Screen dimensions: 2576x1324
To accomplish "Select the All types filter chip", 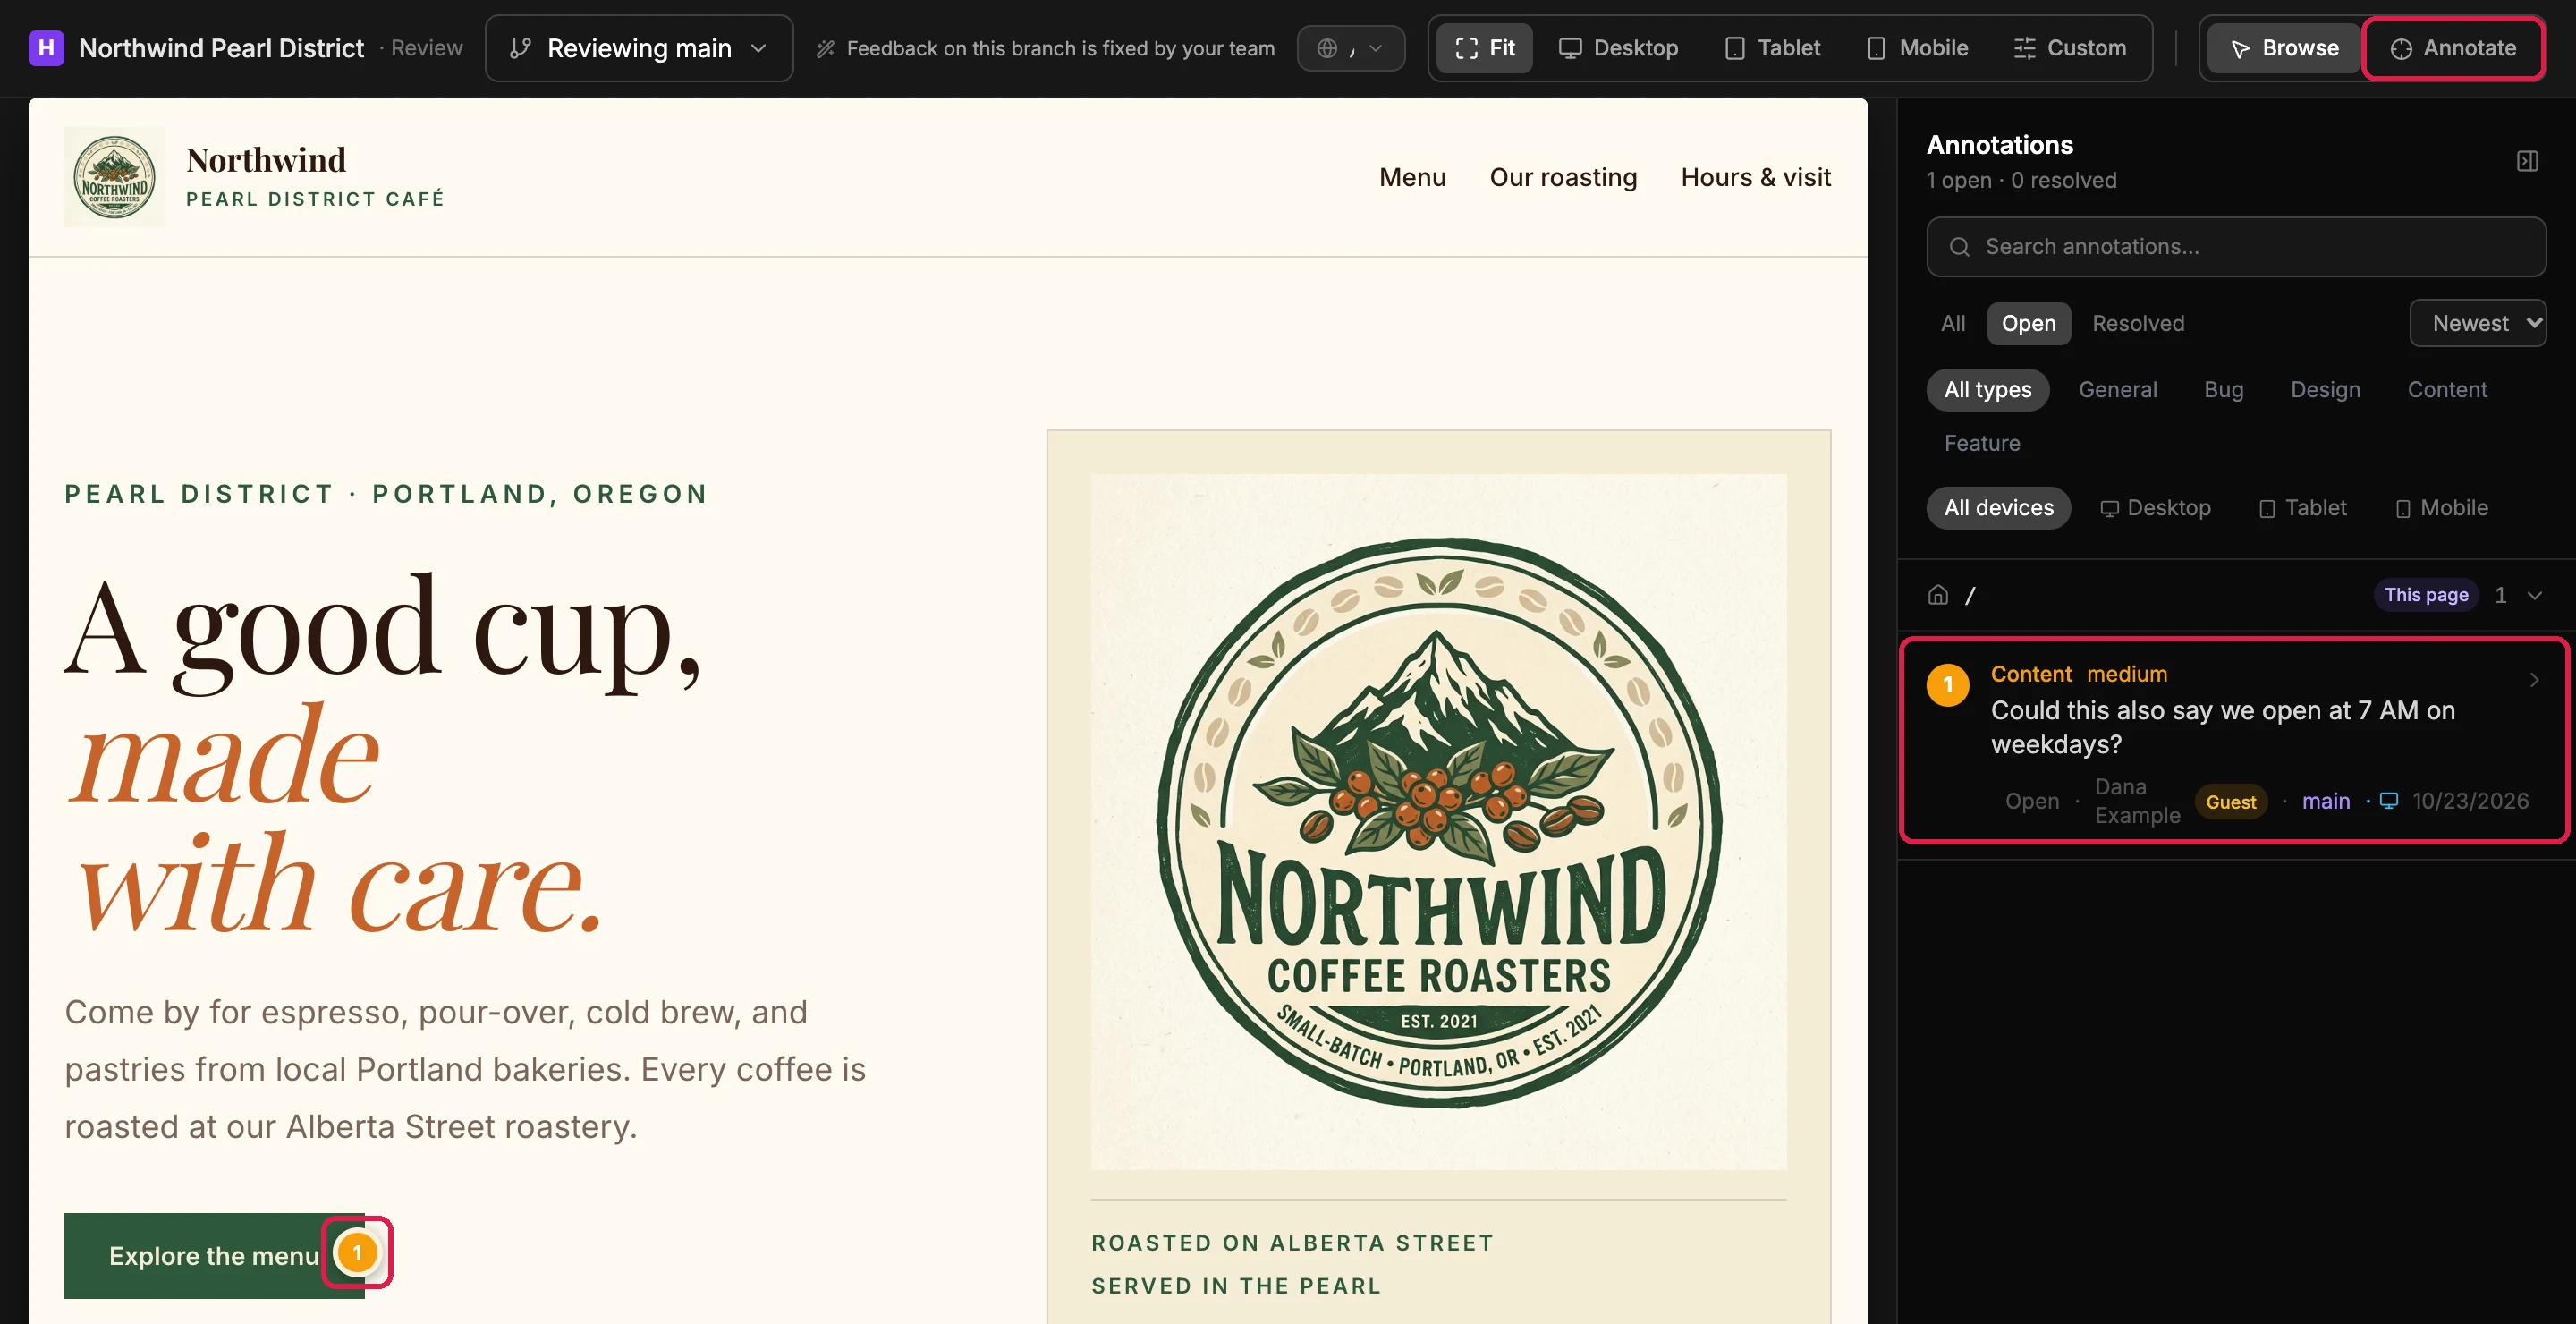I will click(1987, 390).
